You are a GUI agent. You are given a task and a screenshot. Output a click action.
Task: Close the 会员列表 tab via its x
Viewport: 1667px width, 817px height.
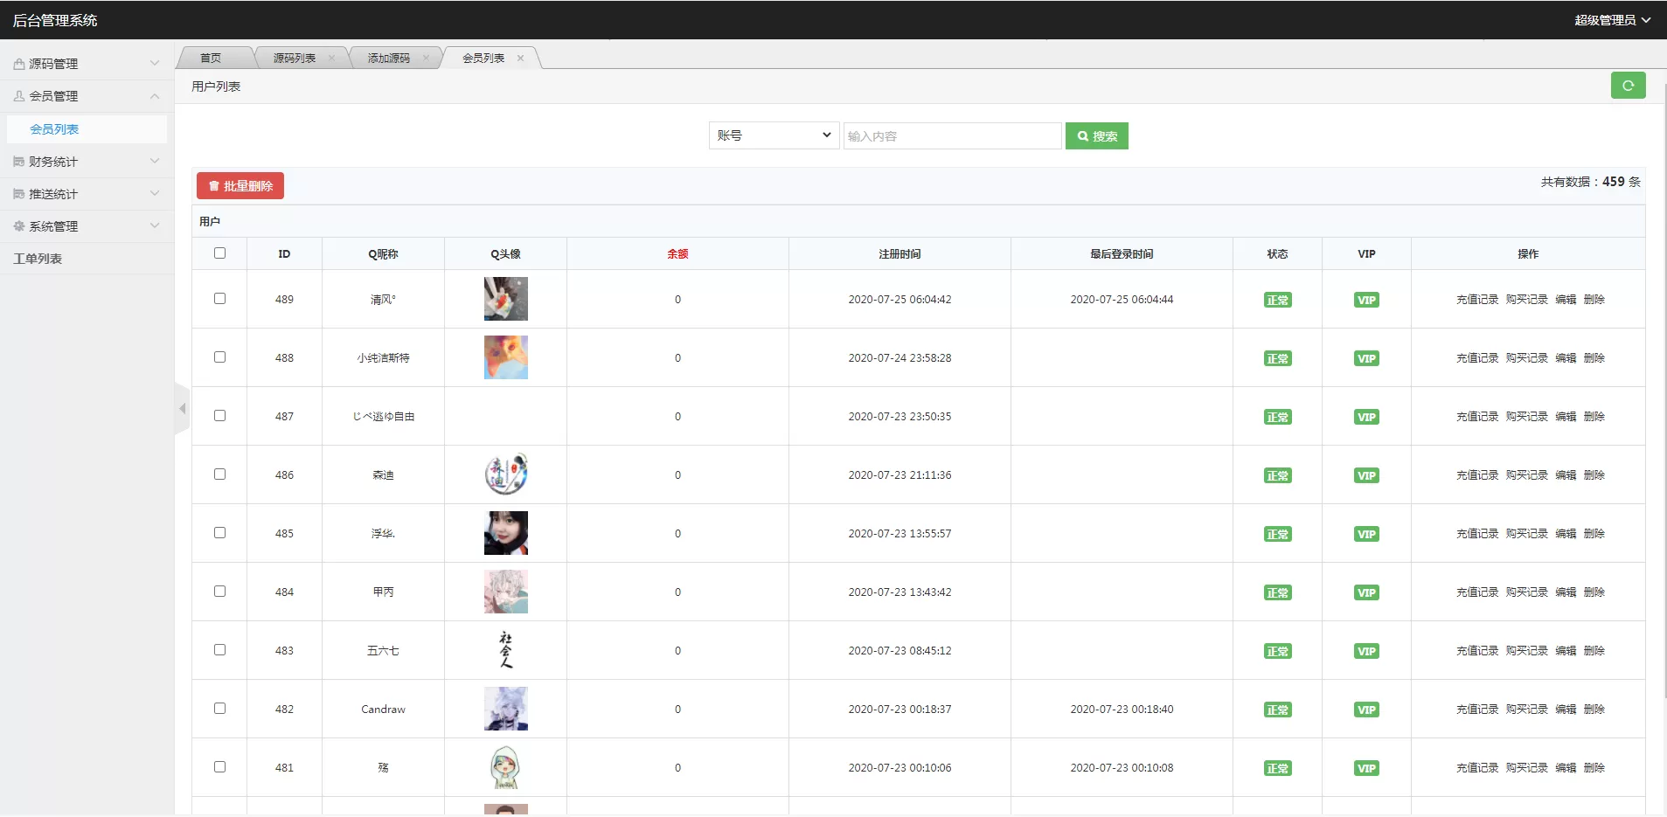[520, 59]
